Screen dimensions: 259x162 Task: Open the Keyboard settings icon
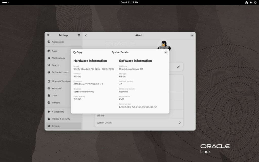click(49, 88)
